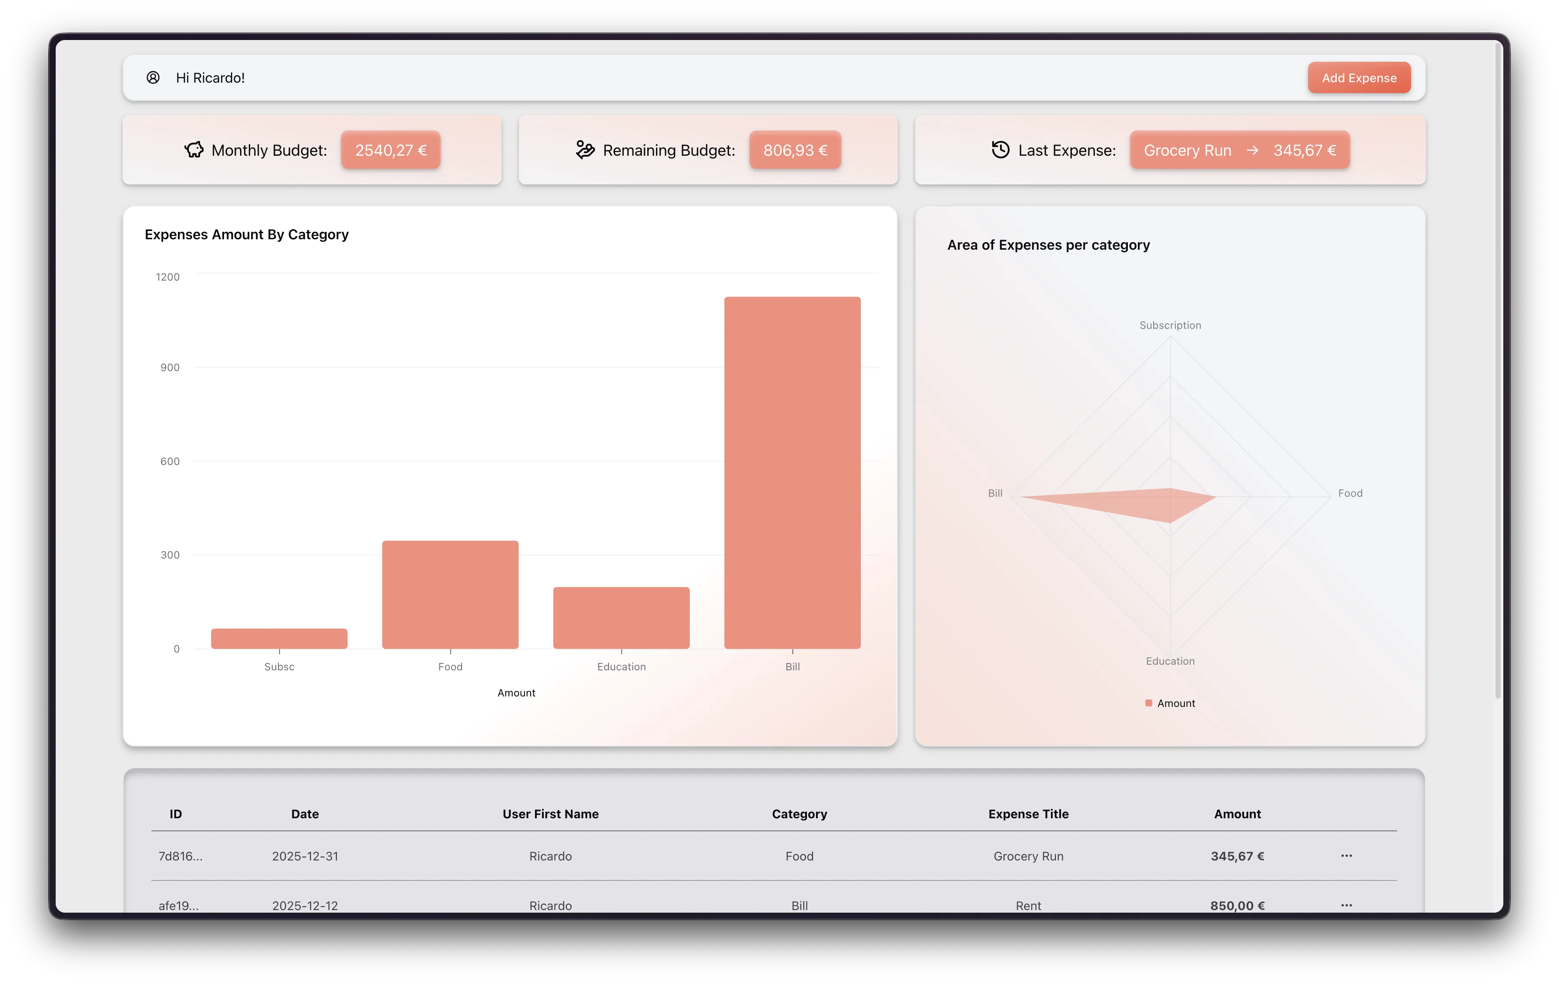Viewport: 1559px width, 984px height.
Task: Click the 806,93 € remaining budget badge
Action: coord(794,150)
